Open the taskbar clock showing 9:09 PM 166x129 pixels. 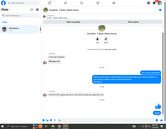(155, 126)
